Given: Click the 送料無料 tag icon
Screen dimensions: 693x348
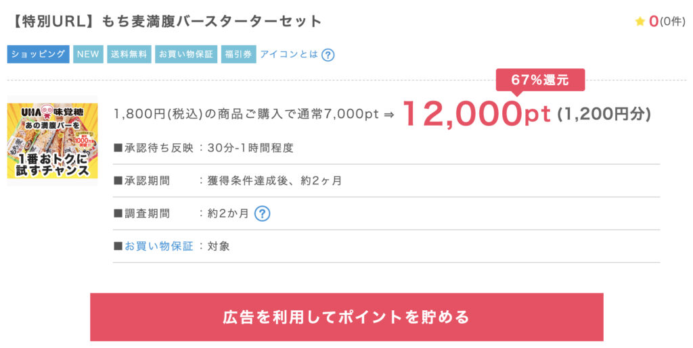Looking at the screenshot, I should [x=129, y=54].
